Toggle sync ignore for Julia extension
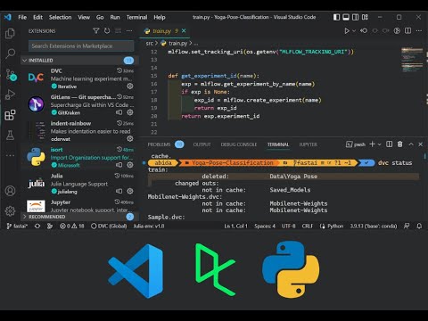 point(119,191)
